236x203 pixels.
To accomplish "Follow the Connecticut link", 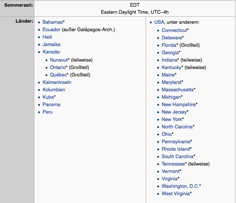I will 174,30.
